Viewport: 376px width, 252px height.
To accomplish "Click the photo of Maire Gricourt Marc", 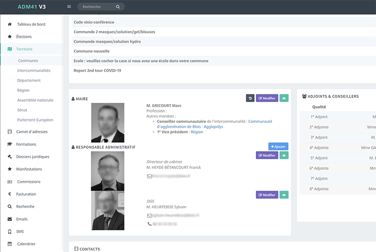I will [108, 123].
